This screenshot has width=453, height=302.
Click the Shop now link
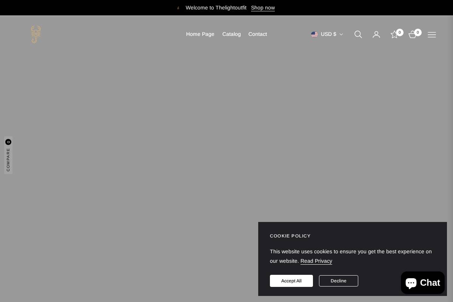point(263,8)
